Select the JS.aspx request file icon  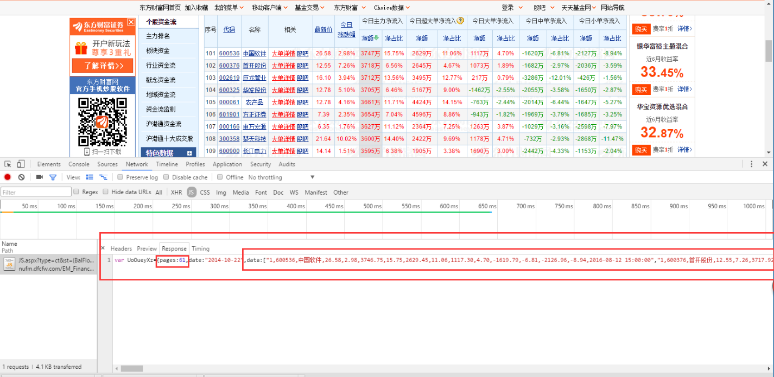[x=9, y=264]
